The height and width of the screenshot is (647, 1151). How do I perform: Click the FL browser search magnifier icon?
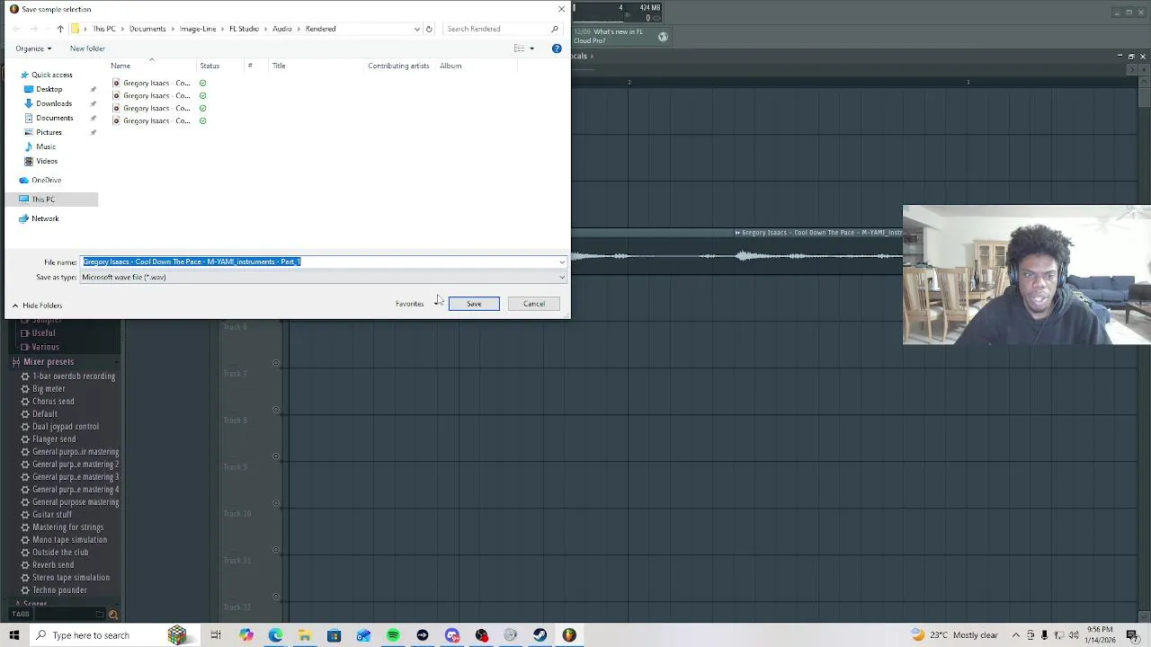112,615
